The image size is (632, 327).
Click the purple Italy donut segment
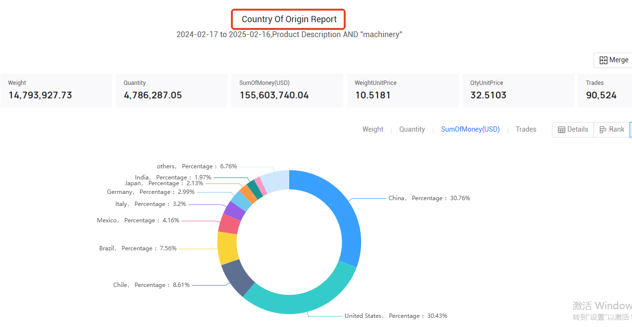(x=235, y=210)
